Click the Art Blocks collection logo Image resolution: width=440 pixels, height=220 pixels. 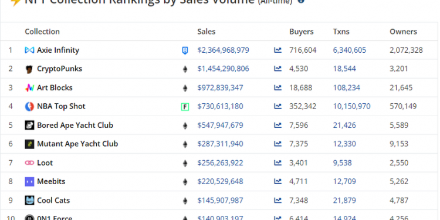pos(29,88)
